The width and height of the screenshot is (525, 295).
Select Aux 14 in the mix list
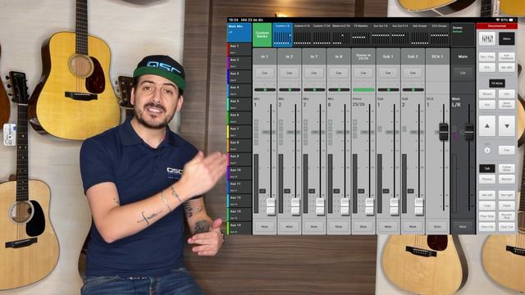click(x=240, y=228)
